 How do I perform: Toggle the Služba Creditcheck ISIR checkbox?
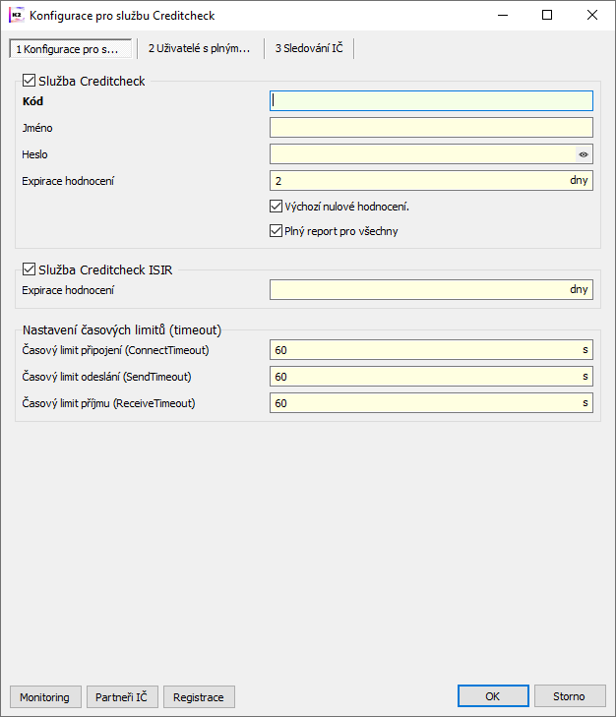pyautogui.click(x=28, y=269)
